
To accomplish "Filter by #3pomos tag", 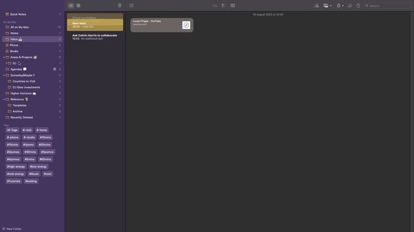I will (x=47, y=152).
